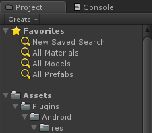
Task: Collapse the res folder arrow
Action: coord(34,128)
